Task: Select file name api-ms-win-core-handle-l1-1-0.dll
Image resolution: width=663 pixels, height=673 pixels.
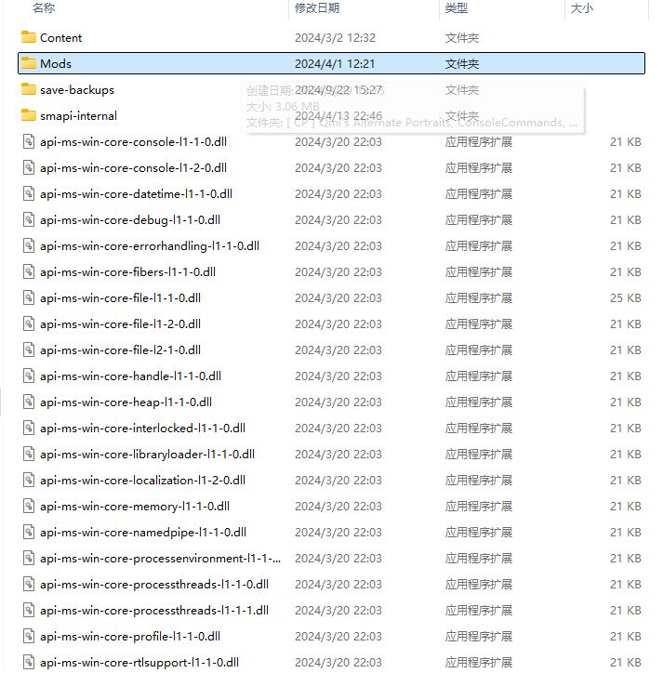Action: click(x=130, y=376)
